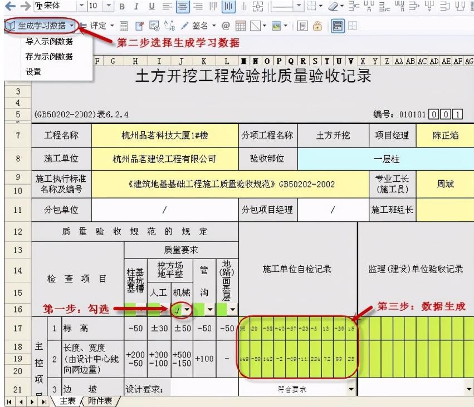474x407 pixels.
Task: Select 设置 in the dropdown menu
Action: tap(33, 72)
